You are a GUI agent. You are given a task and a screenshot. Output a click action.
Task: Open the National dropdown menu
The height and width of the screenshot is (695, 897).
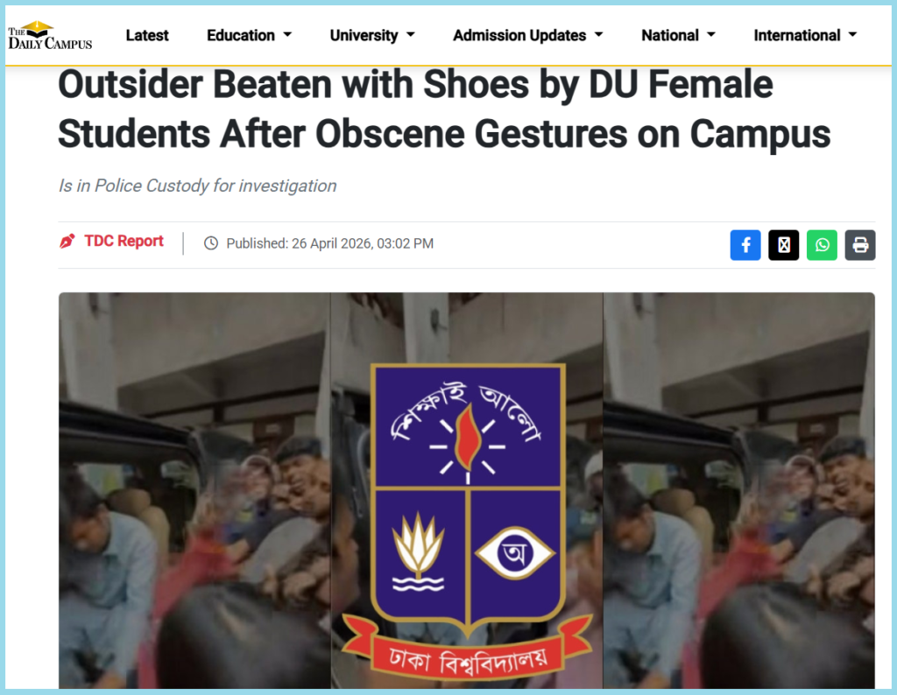click(679, 35)
